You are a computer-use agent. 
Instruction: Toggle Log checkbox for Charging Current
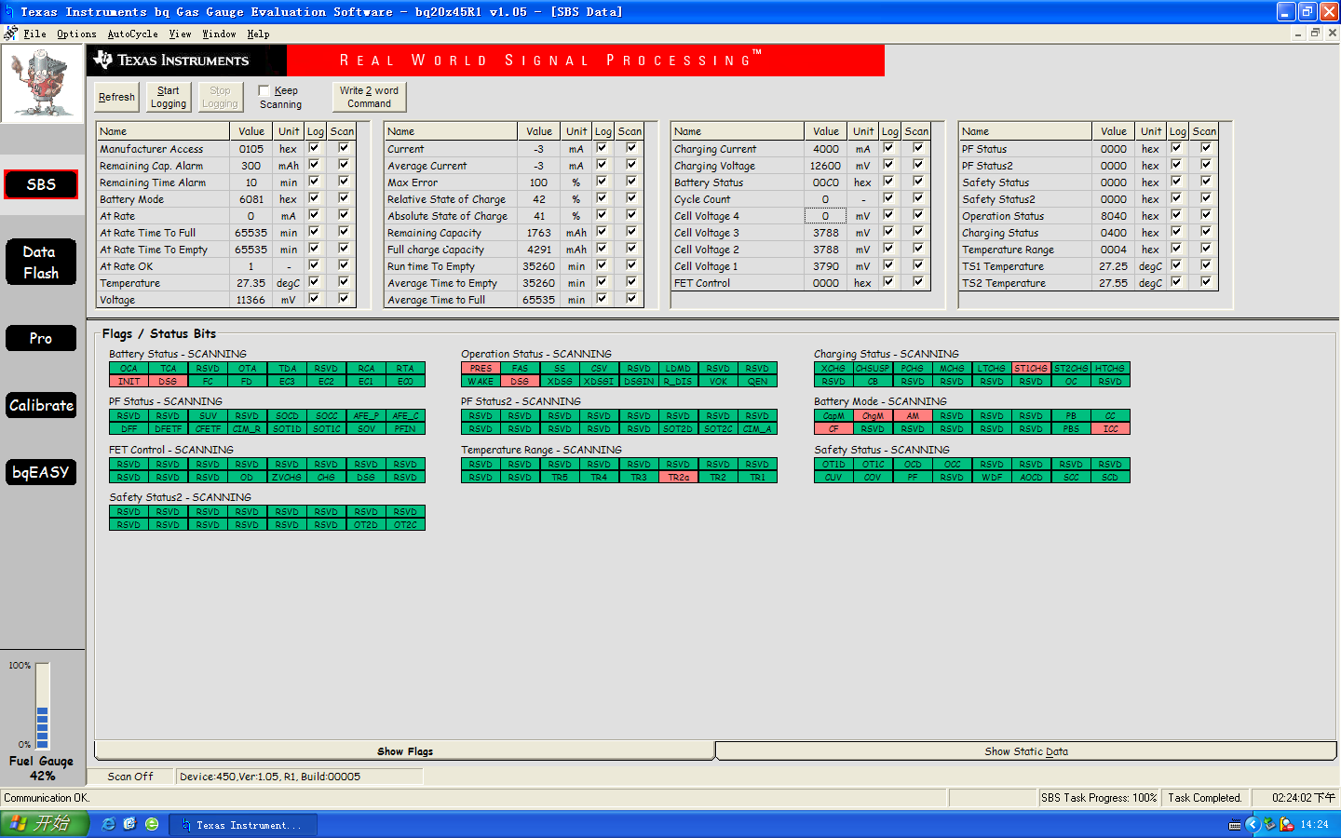(x=888, y=148)
